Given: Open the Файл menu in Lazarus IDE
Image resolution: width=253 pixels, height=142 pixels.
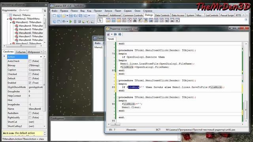Looking at the screenshot, I should tap(55, 11).
